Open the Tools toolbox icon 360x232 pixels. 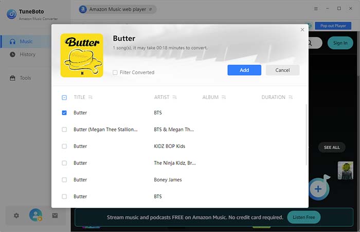point(13,78)
